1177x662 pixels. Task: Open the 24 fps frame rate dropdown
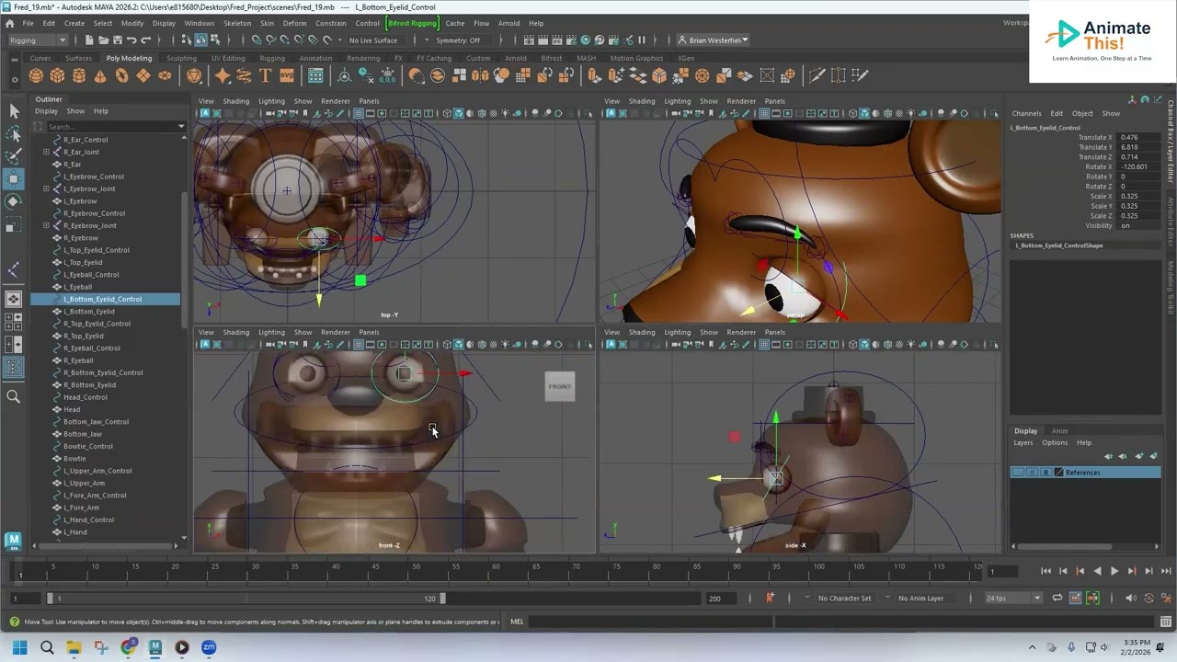pyautogui.click(x=1013, y=599)
